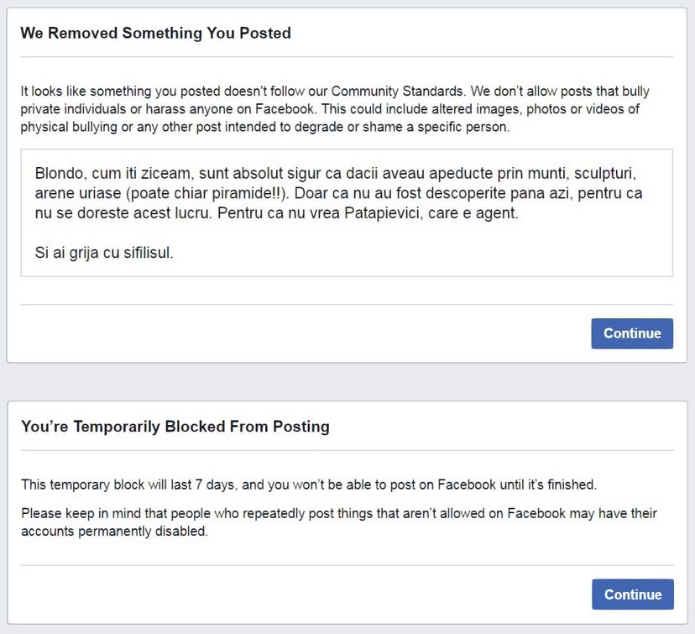
Task: Click the 'We Removed Something You Posted' heading
Action: pyautogui.click(x=155, y=34)
